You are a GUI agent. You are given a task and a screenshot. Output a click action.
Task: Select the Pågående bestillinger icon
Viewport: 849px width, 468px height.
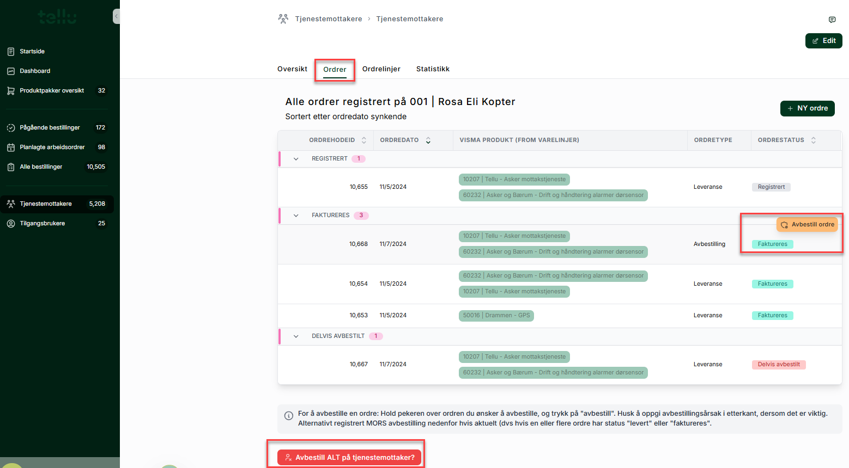(x=11, y=128)
